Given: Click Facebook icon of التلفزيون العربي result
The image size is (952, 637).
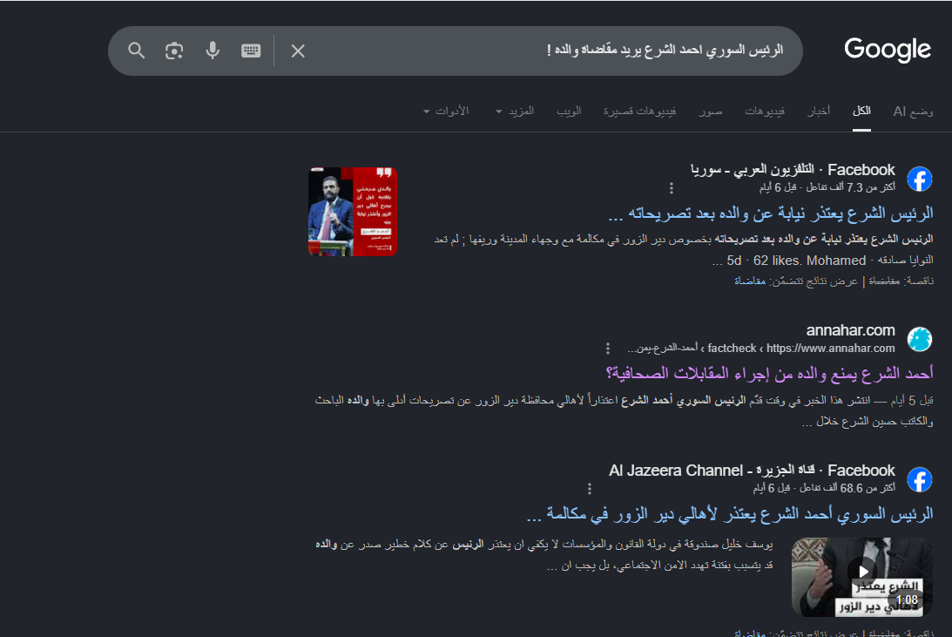Looking at the screenshot, I should click(x=919, y=179).
